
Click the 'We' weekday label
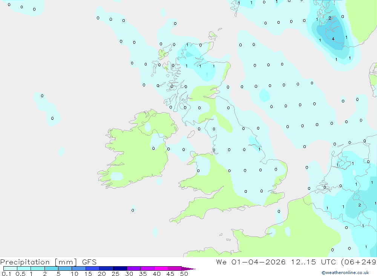click(x=221, y=262)
